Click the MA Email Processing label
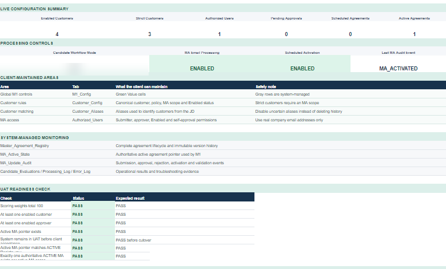This screenshot has width=446, height=269. coord(202,53)
